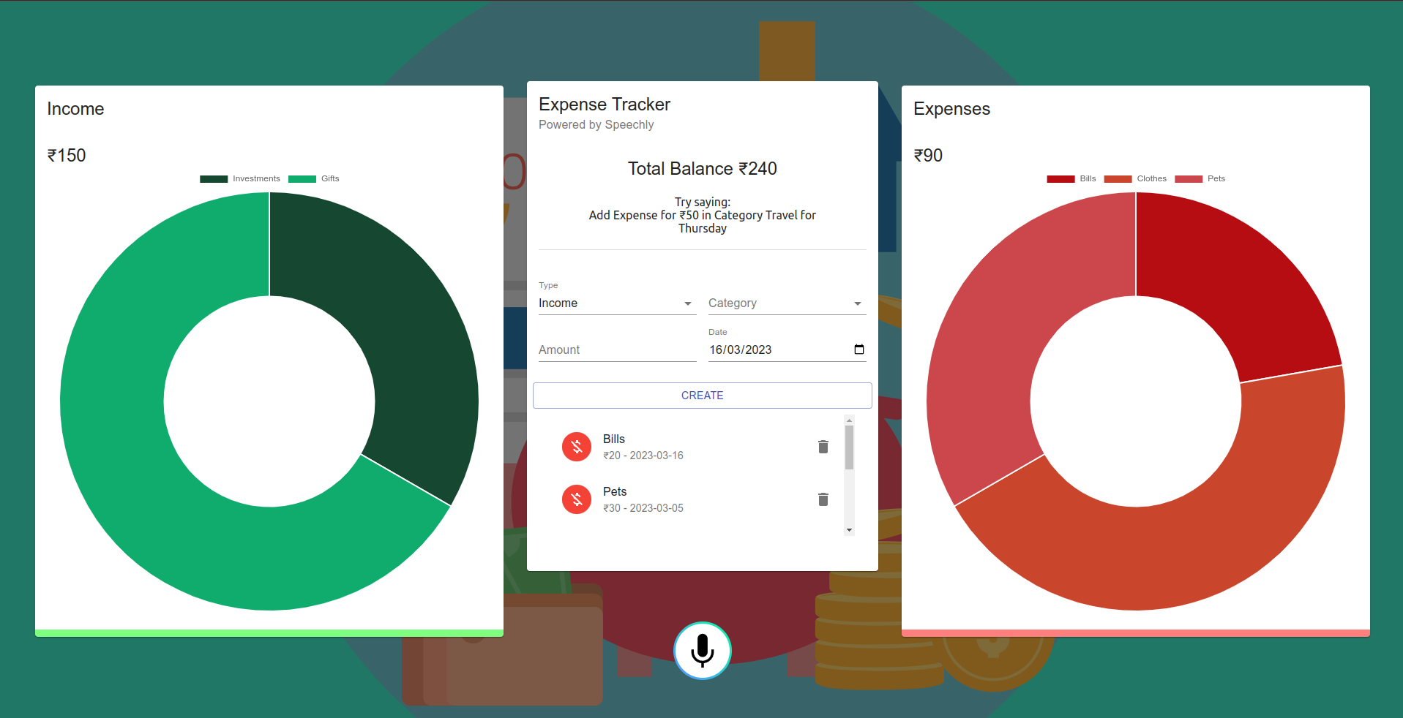This screenshot has width=1403, height=718.
Task: Toggle the Bills legend in Expenses chart
Action: click(x=1071, y=178)
